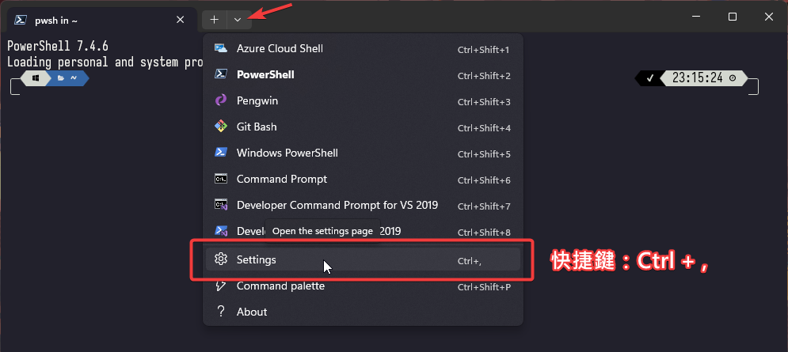Click the About question mark icon
The image size is (788, 352).
click(x=220, y=312)
